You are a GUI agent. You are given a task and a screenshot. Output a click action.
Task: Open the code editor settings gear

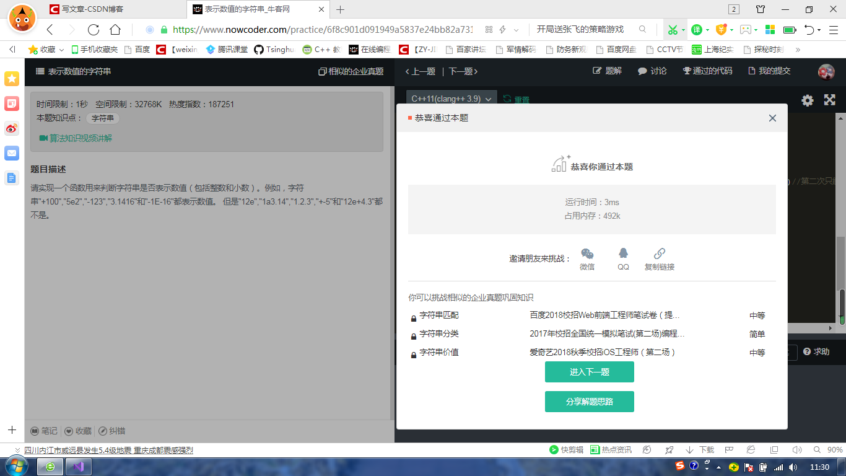click(807, 100)
